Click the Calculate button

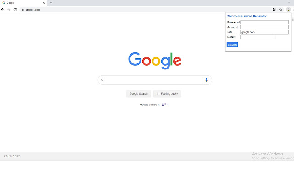coord(232,45)
